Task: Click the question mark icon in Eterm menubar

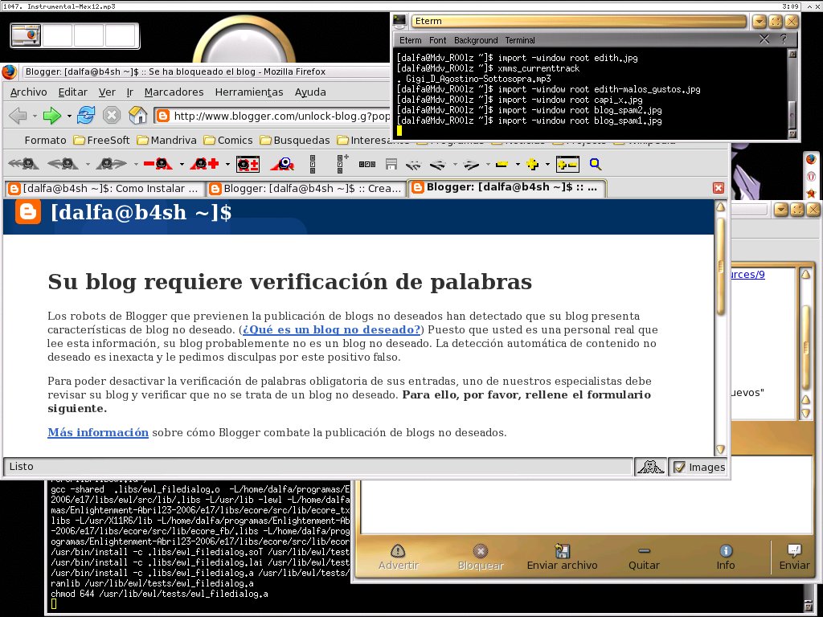Action: click(x=784, y=39)
